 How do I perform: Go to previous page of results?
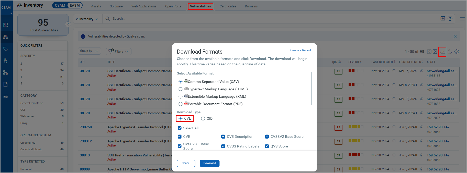(429, 52)
